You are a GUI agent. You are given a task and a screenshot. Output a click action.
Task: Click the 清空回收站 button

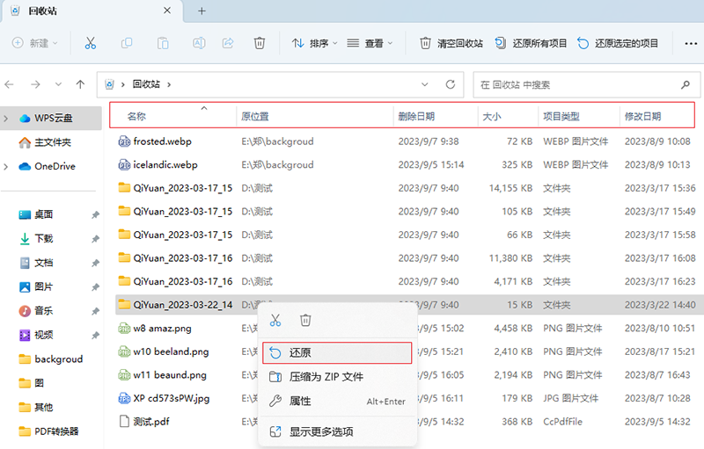[x=451, y=43]
